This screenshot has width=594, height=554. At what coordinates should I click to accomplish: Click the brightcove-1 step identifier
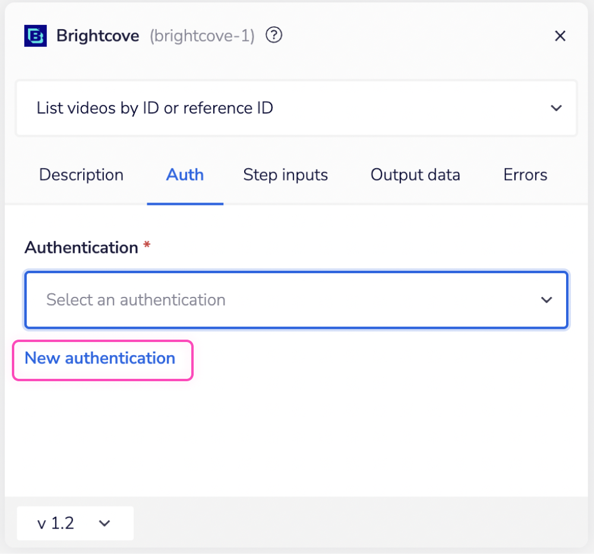pos(200,36)
